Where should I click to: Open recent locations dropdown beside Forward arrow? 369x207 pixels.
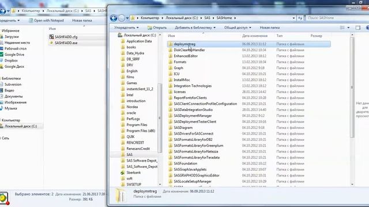[x=127, y=18]
